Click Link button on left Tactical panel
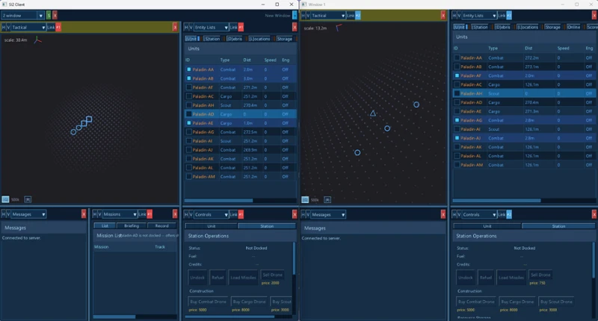Screen dimensions: 598x321 point(51,28)
